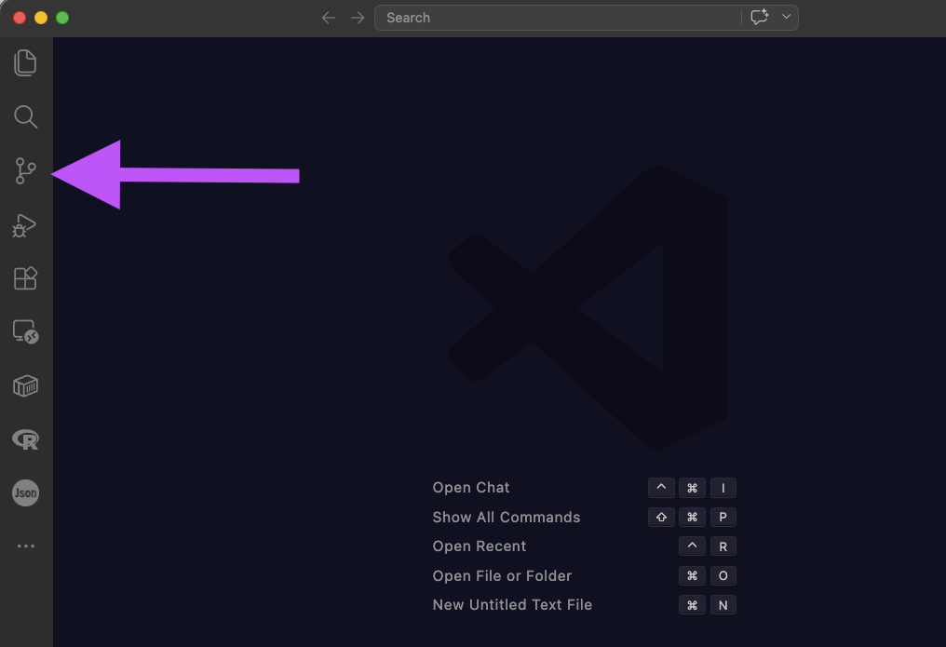Image resolution: width=946 pixels, height=647 pixels.
Task: Click the Open Chat shortcut entry
Action: pyautogui.click(x=471, y=487)
